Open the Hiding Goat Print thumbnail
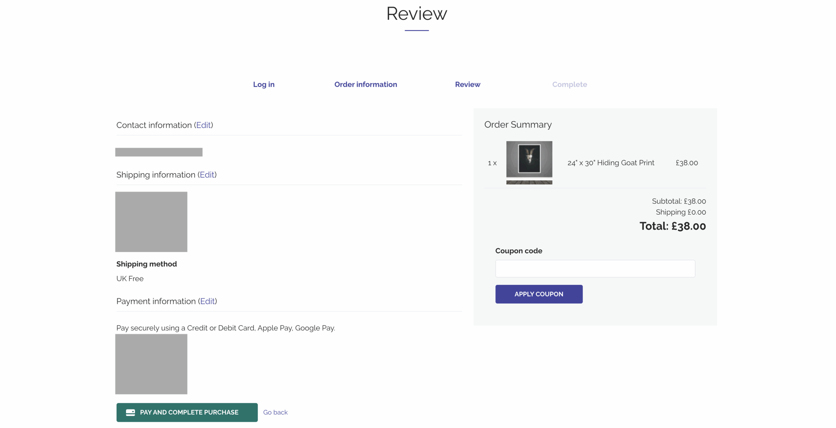Viewport: 836px width, 428px height. click(529, 163)
